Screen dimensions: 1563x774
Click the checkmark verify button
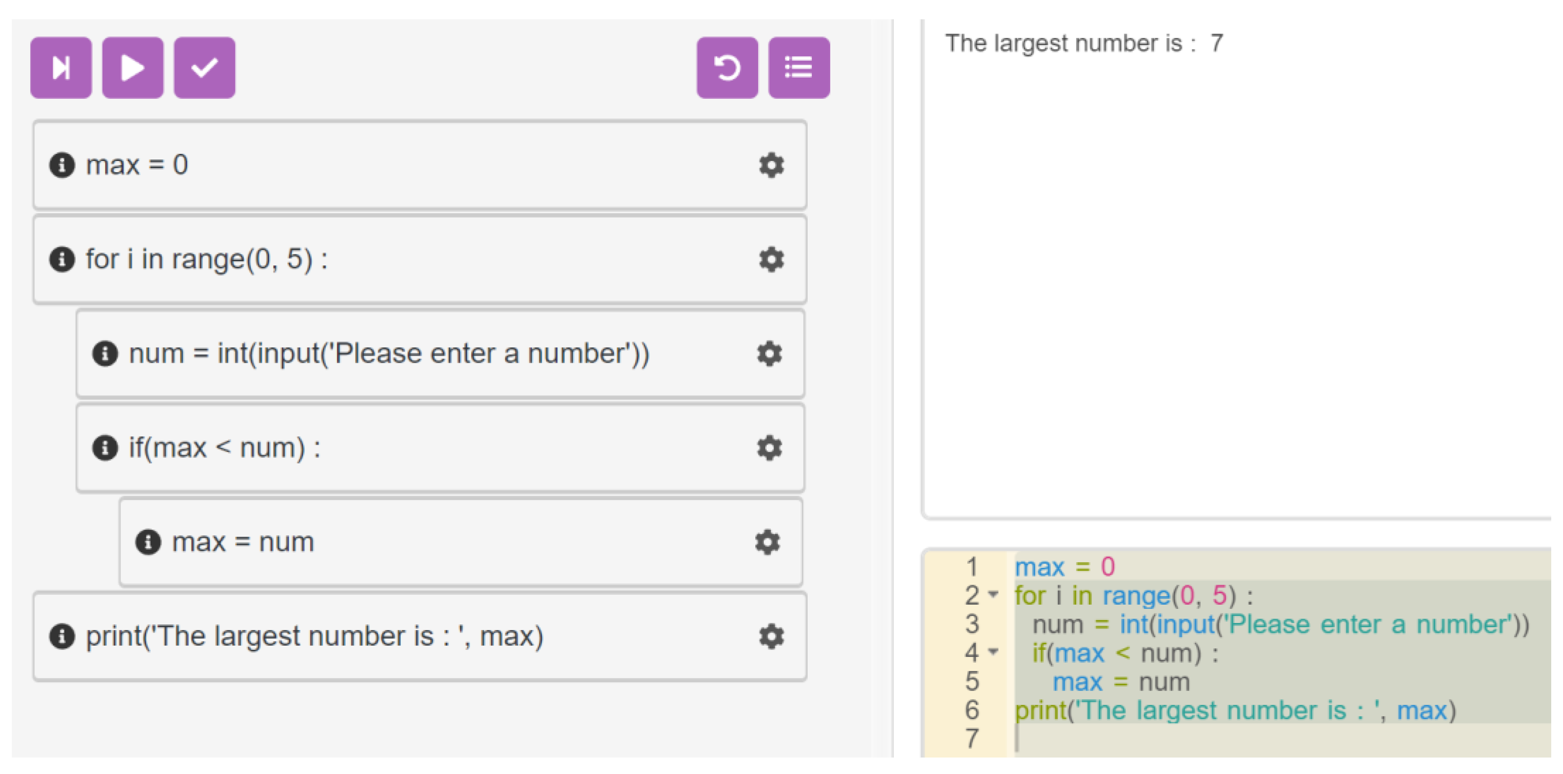pos(204,67)
